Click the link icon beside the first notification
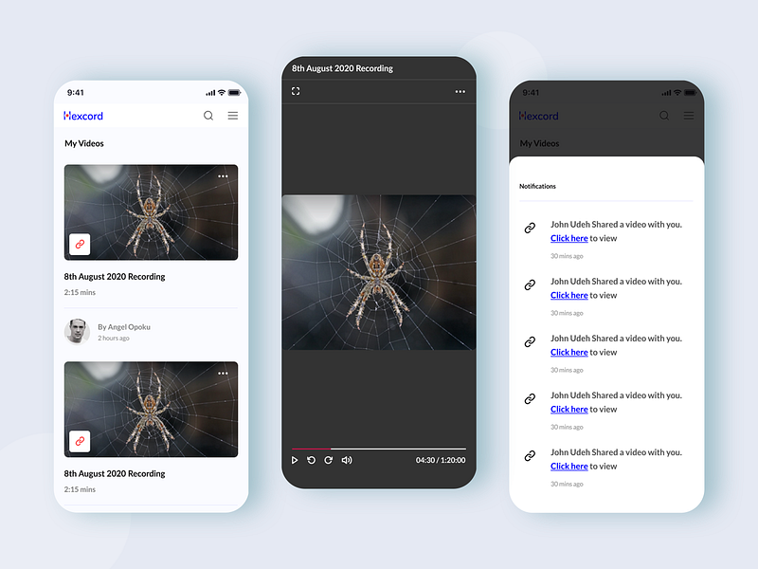 (530, 228)
